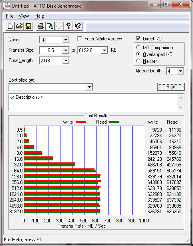
Task: Open About via the question mark icon
Action: coord(68,26)
